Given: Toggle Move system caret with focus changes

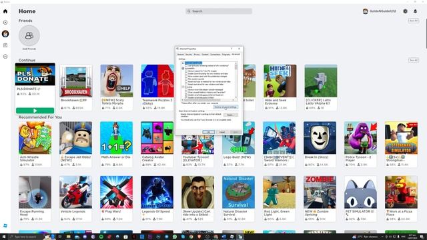Looking at the screenshot, I should [x=186, y=77].
